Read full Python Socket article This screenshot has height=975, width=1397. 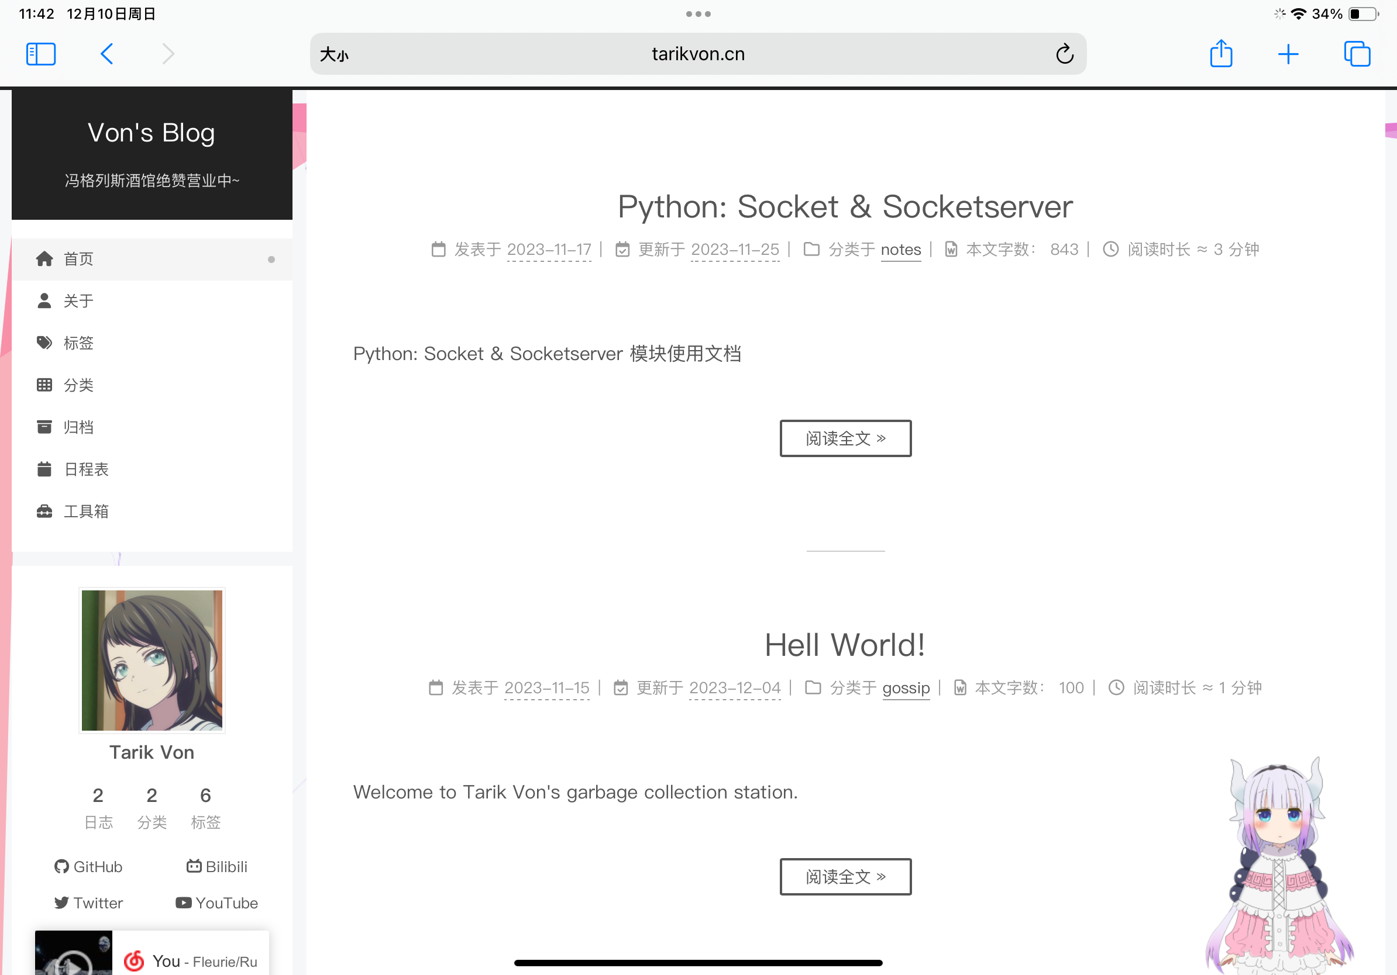point(845,438)
